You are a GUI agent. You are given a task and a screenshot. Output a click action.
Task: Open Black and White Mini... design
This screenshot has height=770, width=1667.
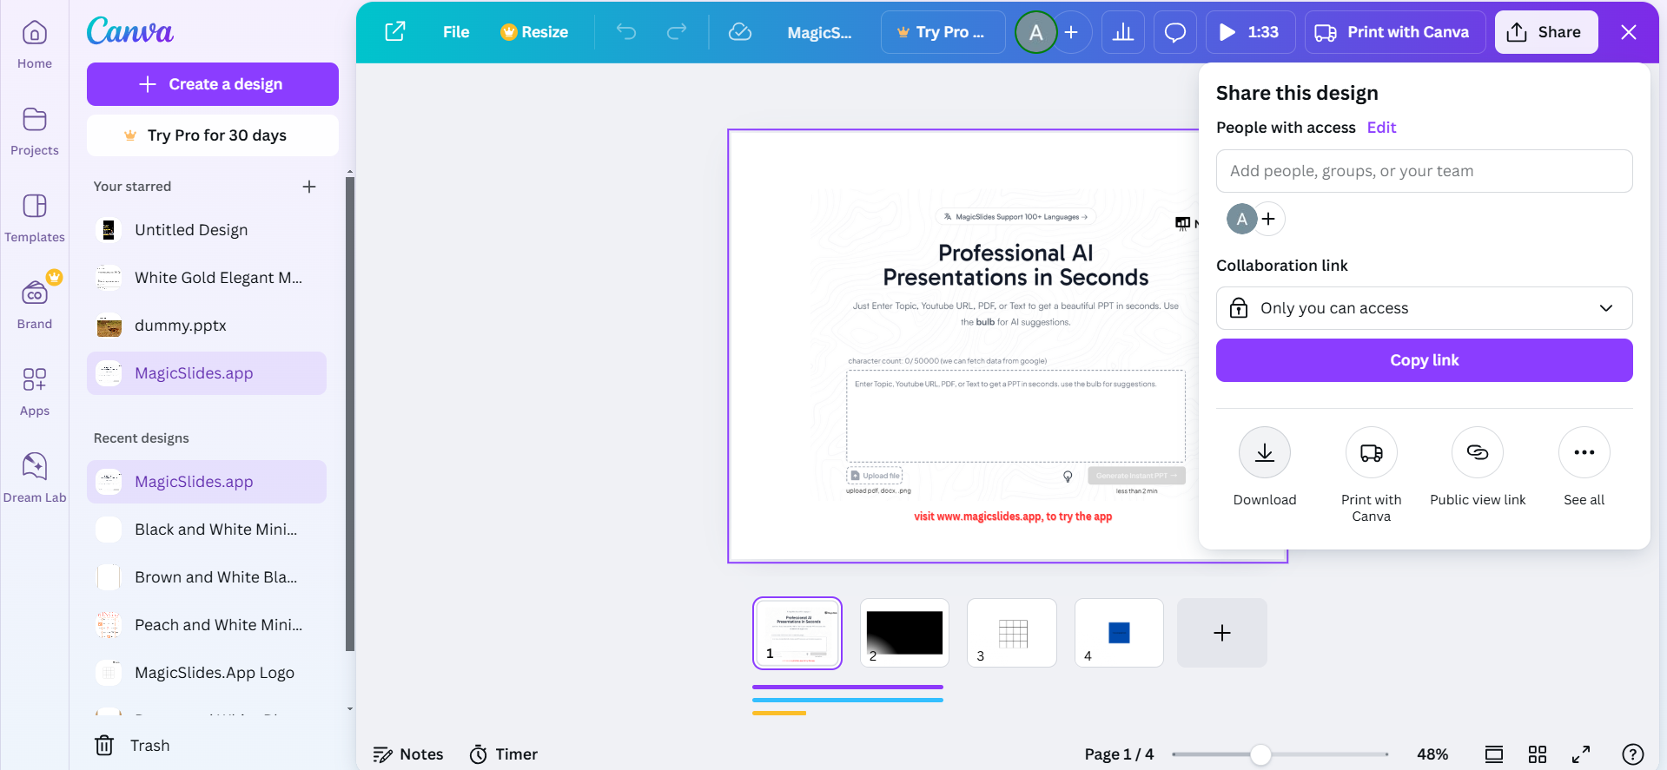207,530
